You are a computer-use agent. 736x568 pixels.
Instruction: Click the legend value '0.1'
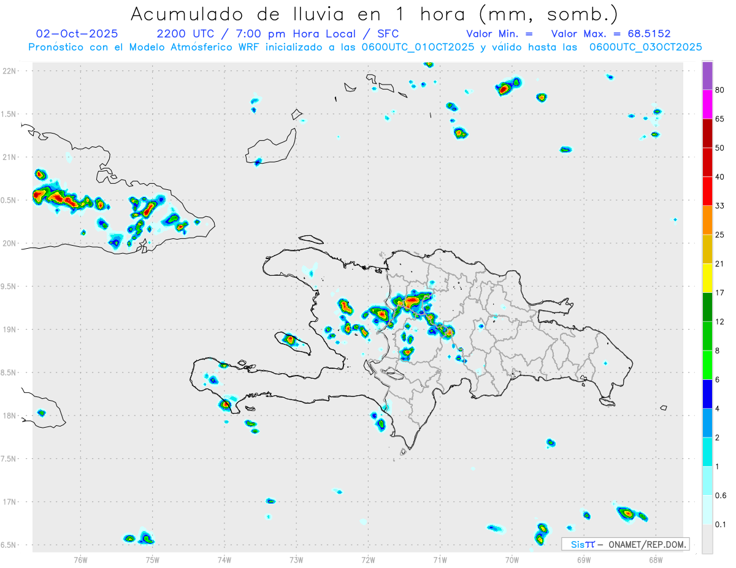tap(721, 524)
